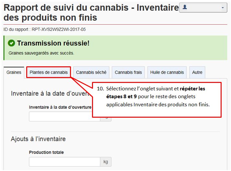Click the user profile icon
Viewport: 231px width, 171px height.
click(185, 7)
